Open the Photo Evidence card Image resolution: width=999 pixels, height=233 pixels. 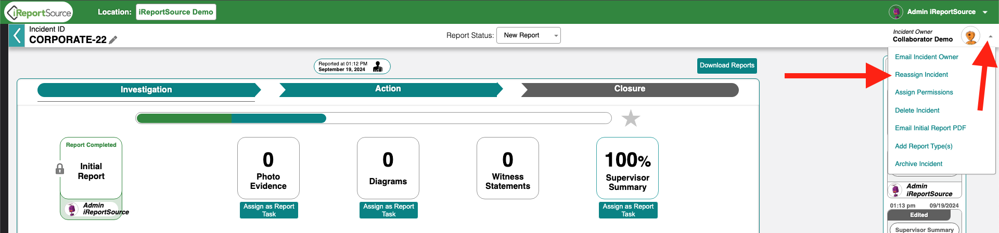click(268, 168)
